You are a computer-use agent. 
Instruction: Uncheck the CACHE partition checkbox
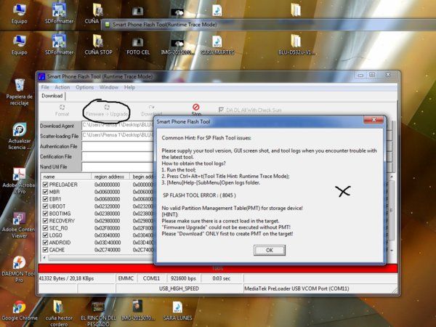[x=45, y=249]
